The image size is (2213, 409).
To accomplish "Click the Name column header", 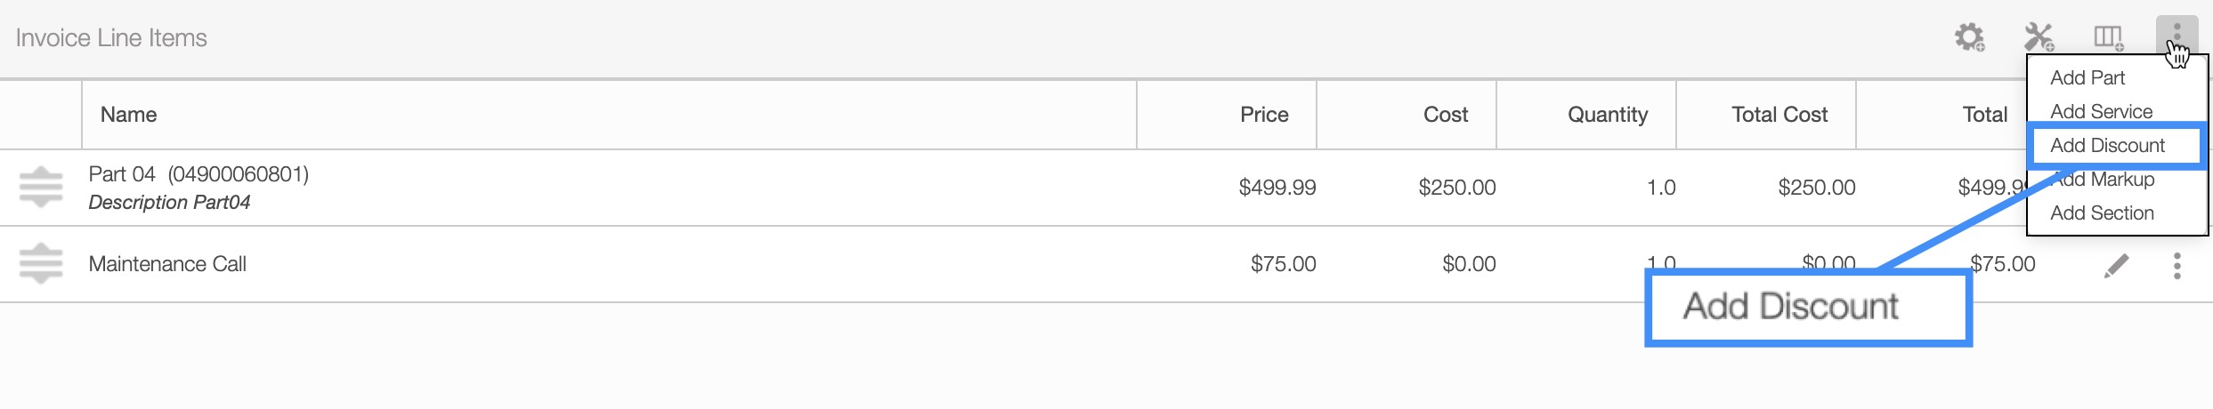I will (x=129, y=115).
